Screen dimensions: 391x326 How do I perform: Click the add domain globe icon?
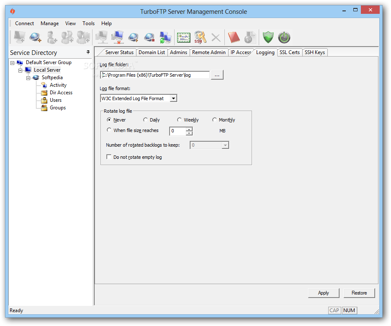point(35,37)
